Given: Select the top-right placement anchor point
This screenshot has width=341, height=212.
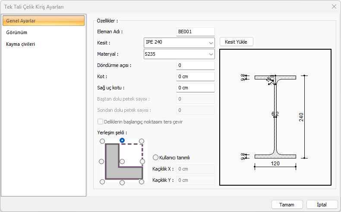Looking at the screenshot, I should (142, 141).
